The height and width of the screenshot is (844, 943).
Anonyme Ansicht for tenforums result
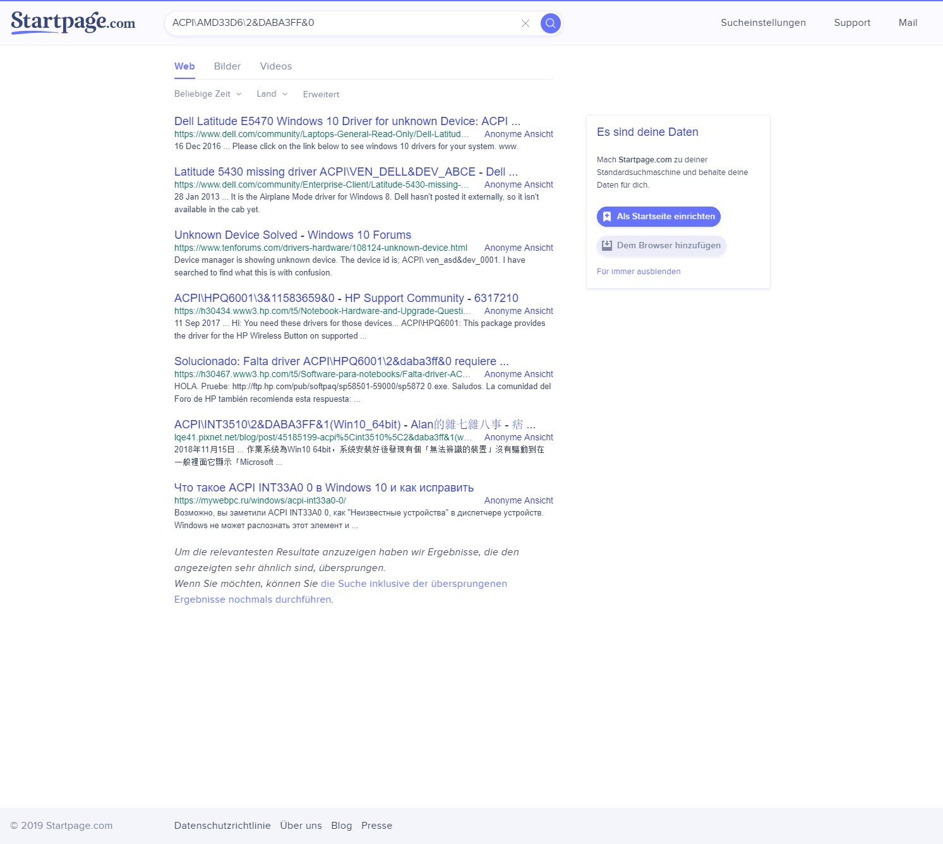click(519, 248)
